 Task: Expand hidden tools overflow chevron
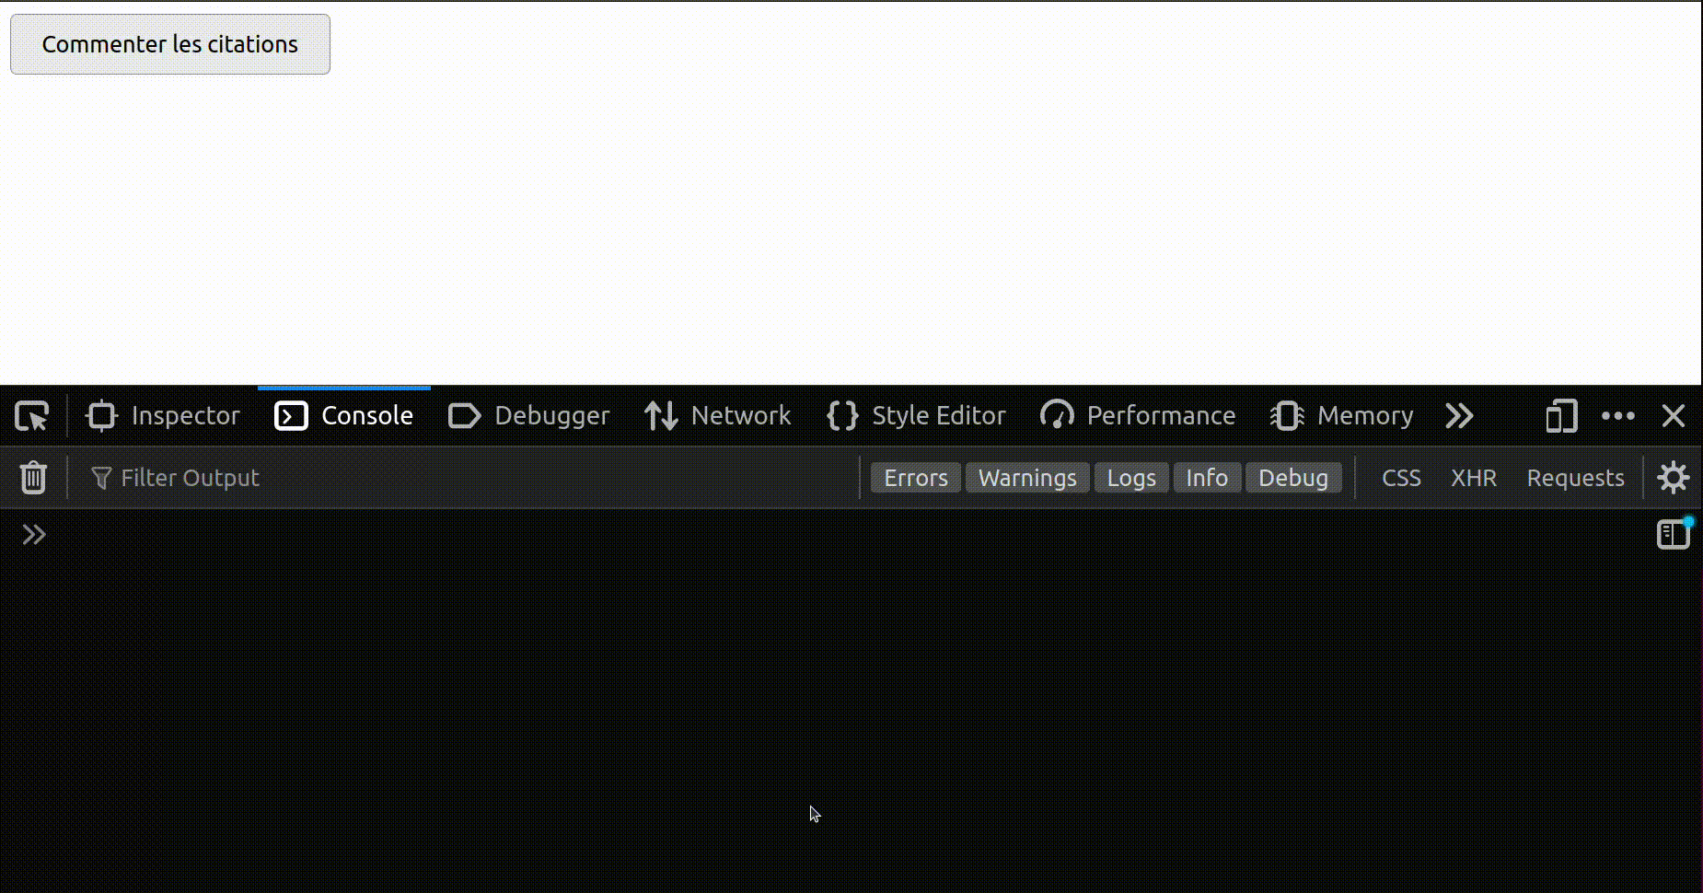[x=1459, y=416]
